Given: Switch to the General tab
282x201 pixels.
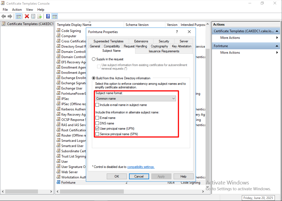Looking at the screenshot, I should [x=95, y=46].
